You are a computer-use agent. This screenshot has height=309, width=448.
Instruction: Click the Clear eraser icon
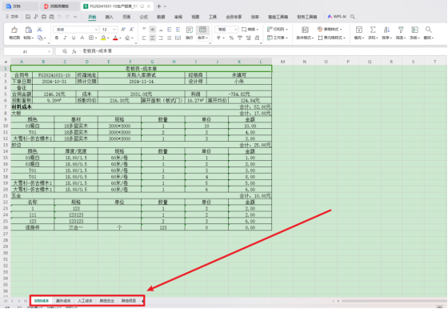tap(127, 38)
